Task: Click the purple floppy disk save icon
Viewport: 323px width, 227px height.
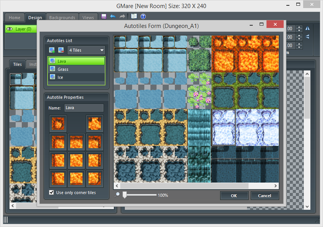Action: 104,16
